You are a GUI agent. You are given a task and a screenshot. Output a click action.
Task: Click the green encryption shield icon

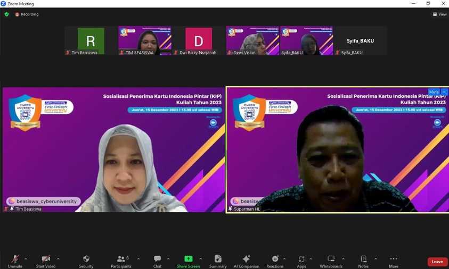(6, 14)
